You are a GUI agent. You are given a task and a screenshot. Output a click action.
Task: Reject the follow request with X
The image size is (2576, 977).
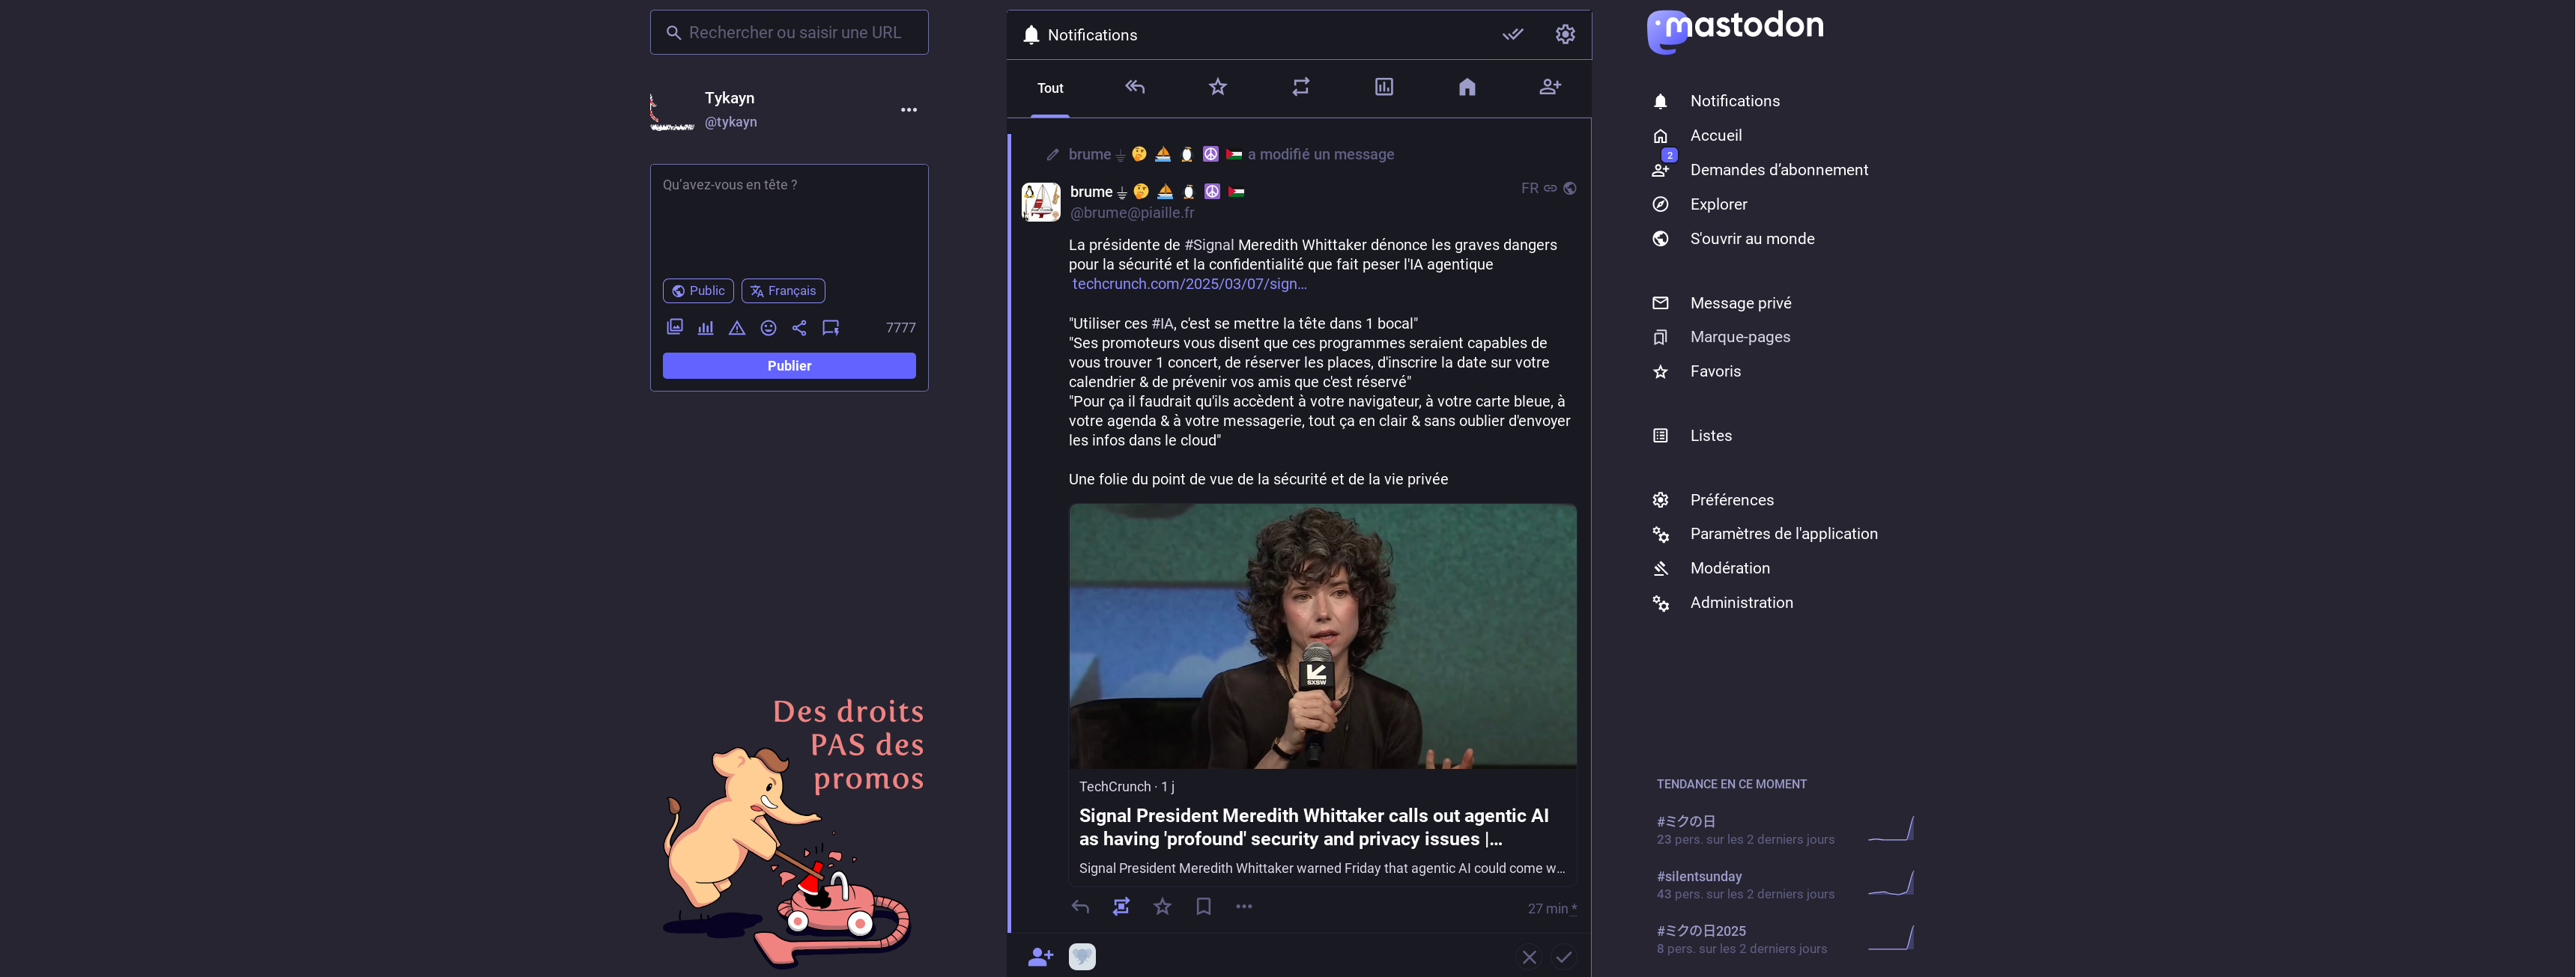(x=1529, y=957)
